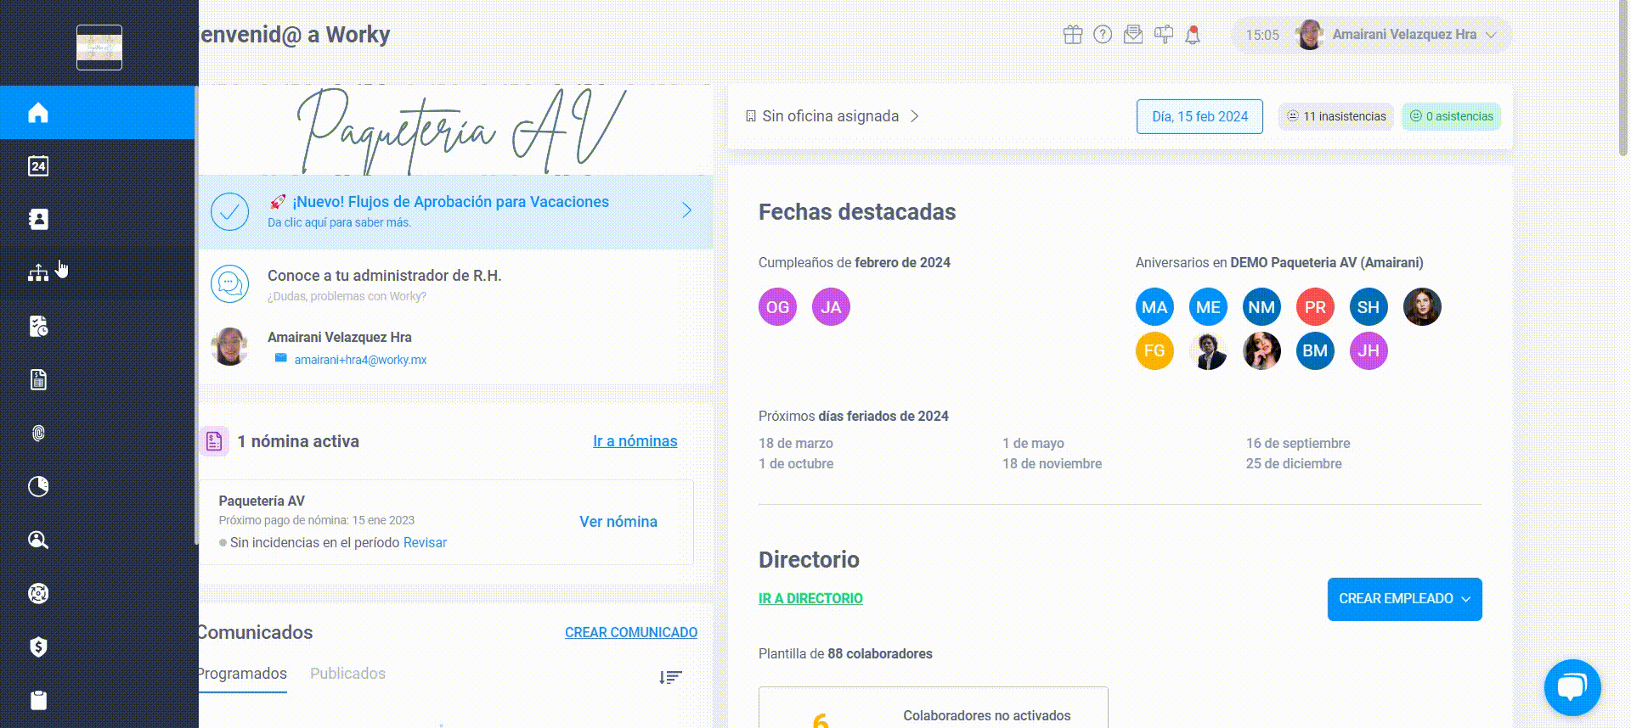Switch to the Publicados tab
1631x728 pixels.
click(x=347, y=674)
